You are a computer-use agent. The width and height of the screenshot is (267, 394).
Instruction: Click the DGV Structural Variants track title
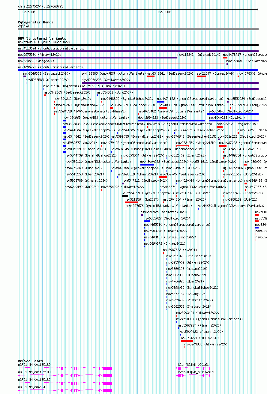42,38
